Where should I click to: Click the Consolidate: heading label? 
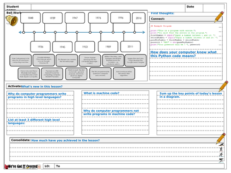tap(21, 140)
